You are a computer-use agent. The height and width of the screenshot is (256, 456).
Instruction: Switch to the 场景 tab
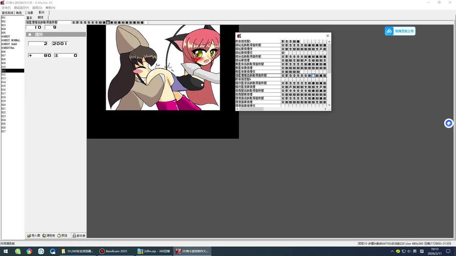(x=30, y=13)
